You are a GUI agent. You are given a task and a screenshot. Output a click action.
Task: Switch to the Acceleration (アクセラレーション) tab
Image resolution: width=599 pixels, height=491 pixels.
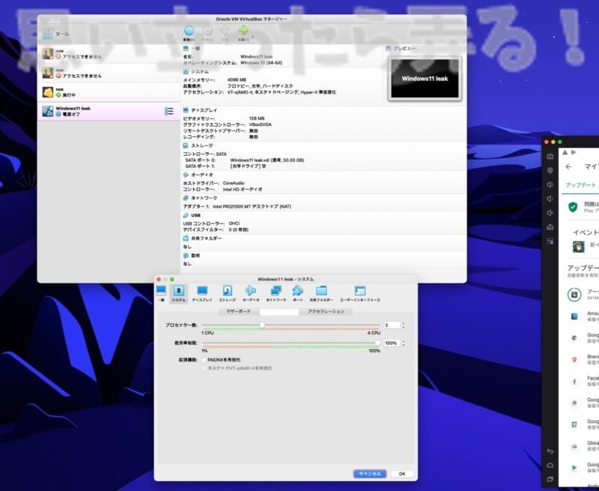(326, 311)
